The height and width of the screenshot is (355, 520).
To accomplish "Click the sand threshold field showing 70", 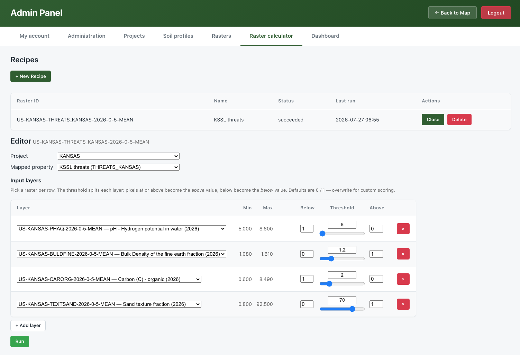I will pyautogui.click(x=342, y=300).
